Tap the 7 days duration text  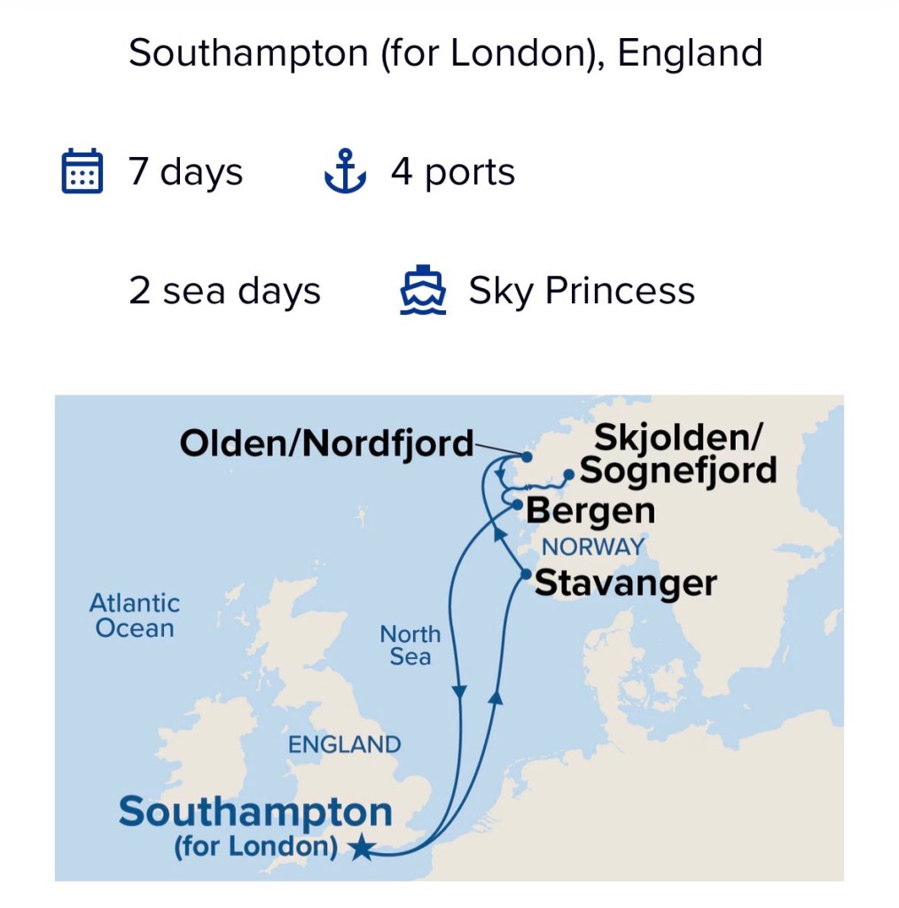point(185,171)
